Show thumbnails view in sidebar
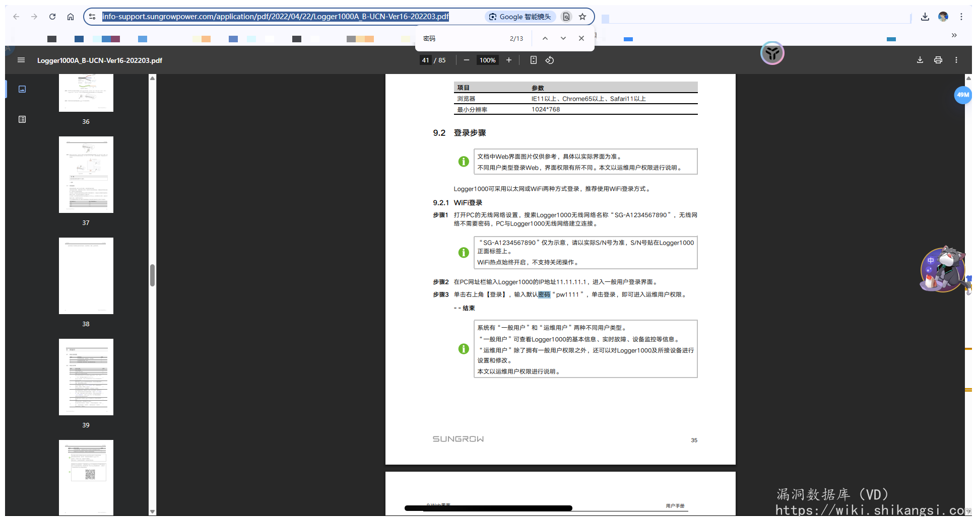This screenshot has width=977, height=521. [22, 89]
